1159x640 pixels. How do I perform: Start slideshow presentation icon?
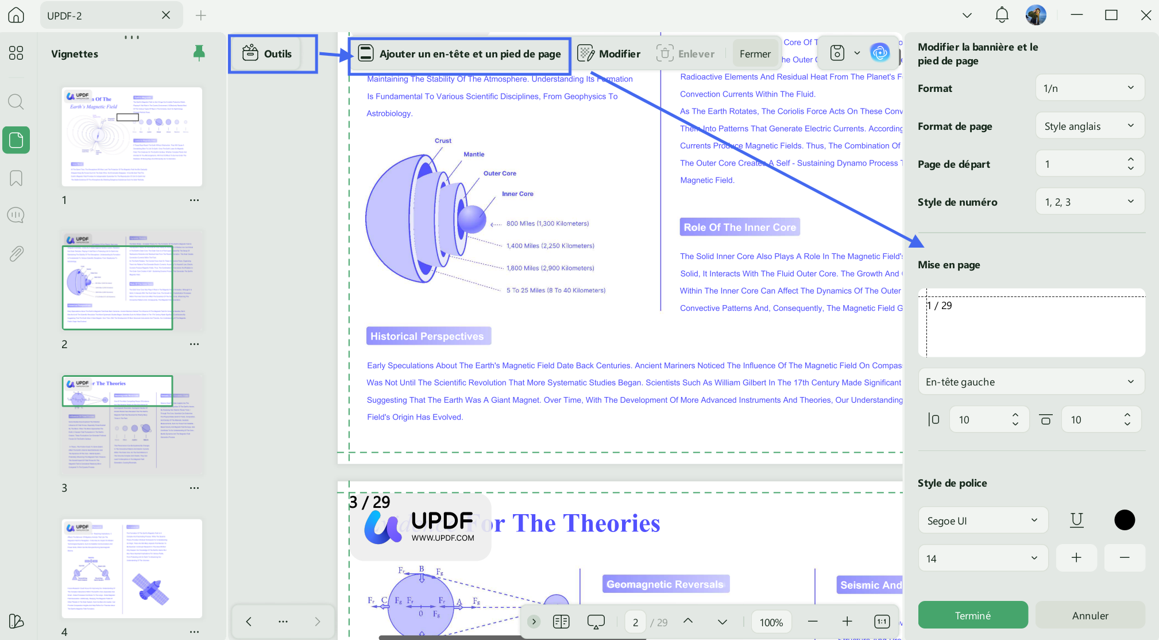pos(596,622)
